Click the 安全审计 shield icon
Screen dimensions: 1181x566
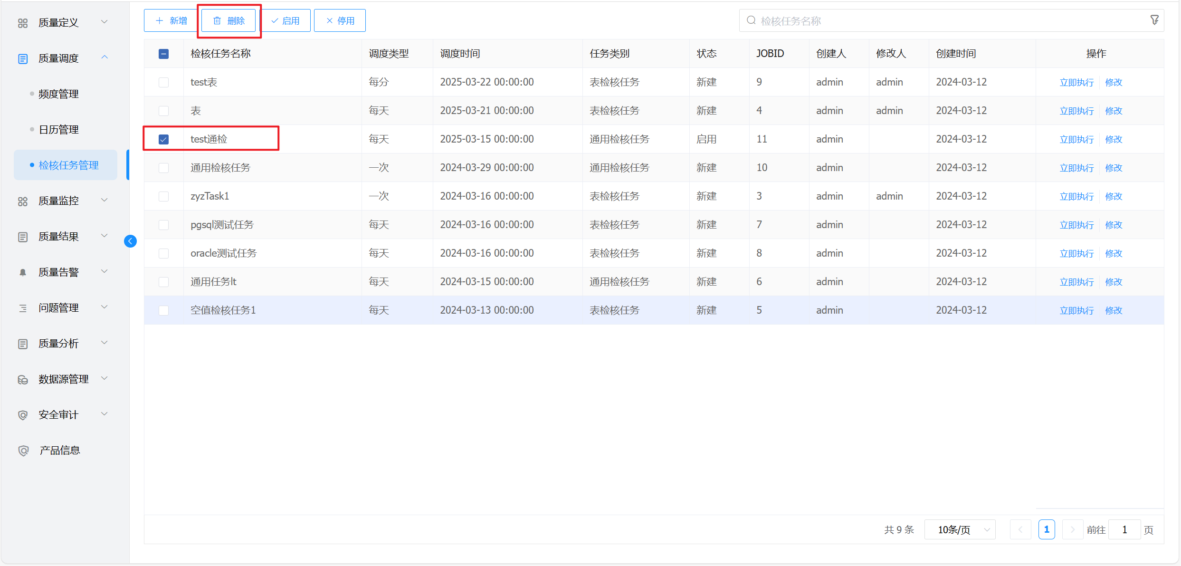pyautogui.click(x=23, y=415)
